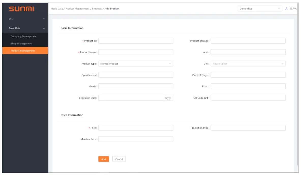
Task: Select Product Management sidebar item
Action: (23, 51)
